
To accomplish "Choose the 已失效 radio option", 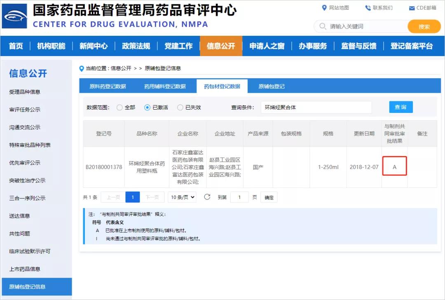I will (x=180, y=108).
